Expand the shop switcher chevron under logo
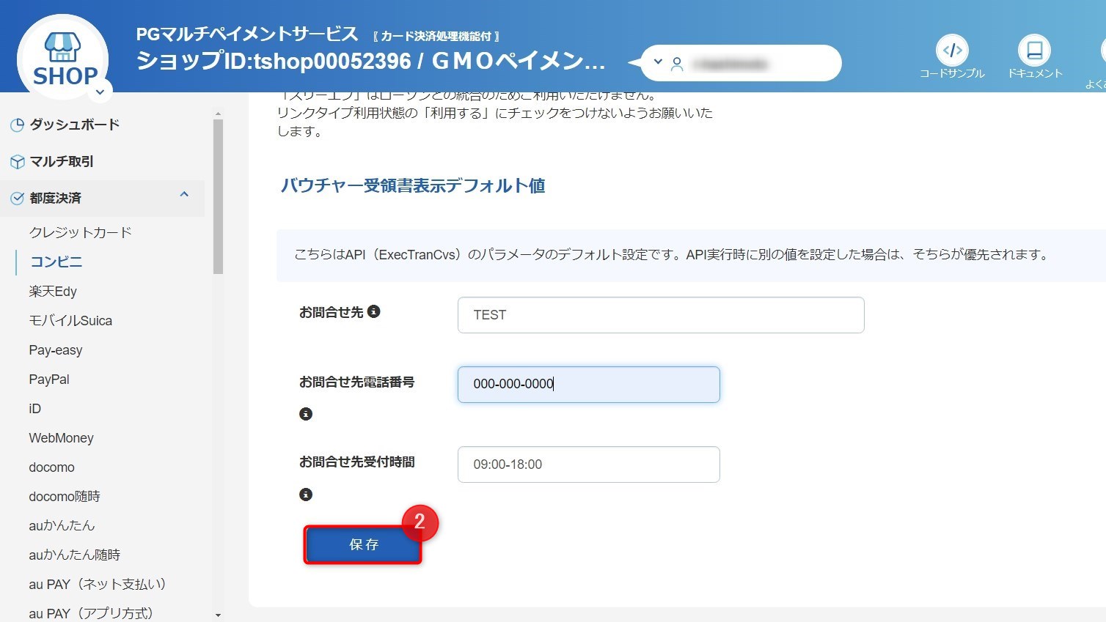The image size is (1106, 622). tap(100, 92)
